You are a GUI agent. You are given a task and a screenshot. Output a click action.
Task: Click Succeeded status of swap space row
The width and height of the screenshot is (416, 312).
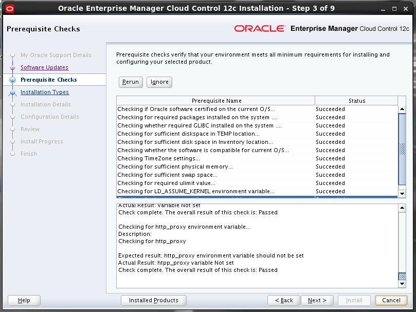coord(330,175)
